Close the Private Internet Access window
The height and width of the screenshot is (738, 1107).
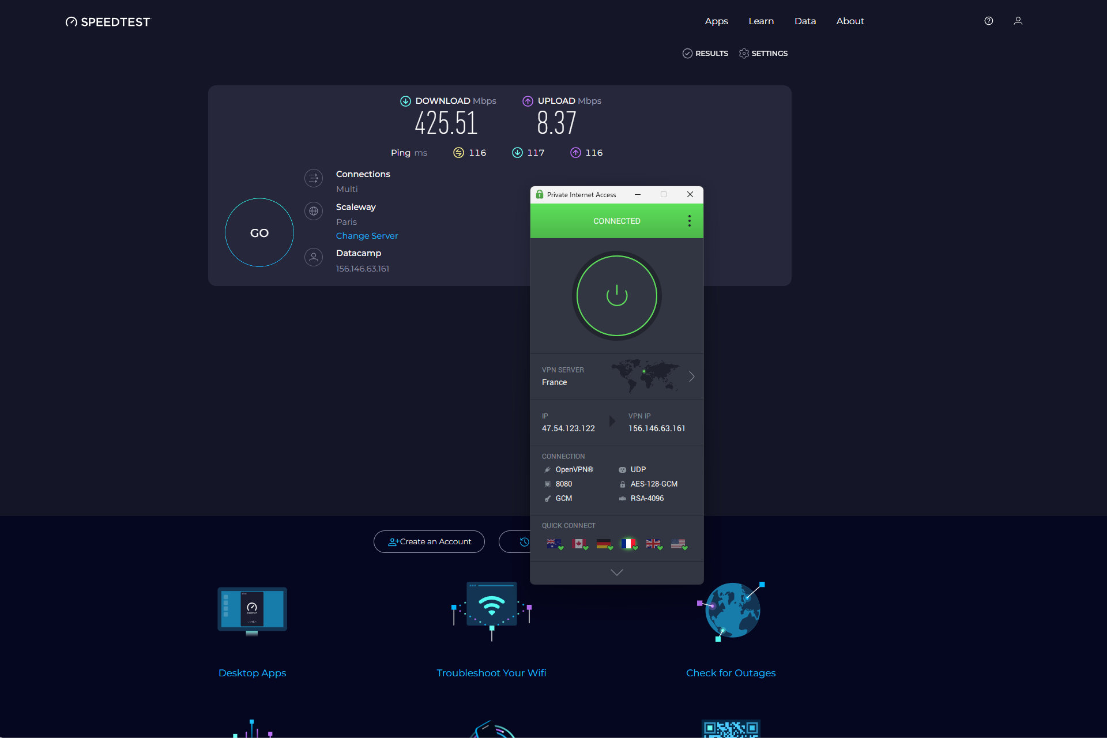point(690,194)
